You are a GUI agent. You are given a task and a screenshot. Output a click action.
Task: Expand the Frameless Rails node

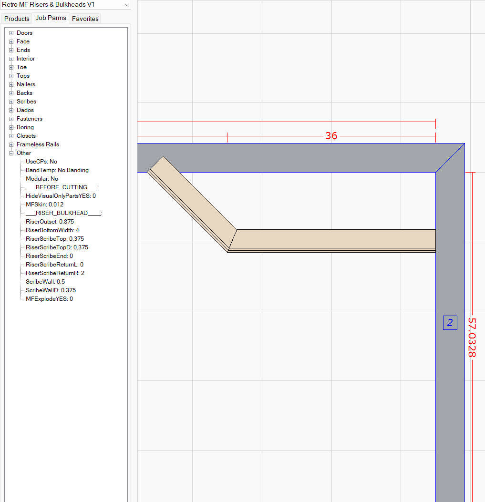pos(10,144)
